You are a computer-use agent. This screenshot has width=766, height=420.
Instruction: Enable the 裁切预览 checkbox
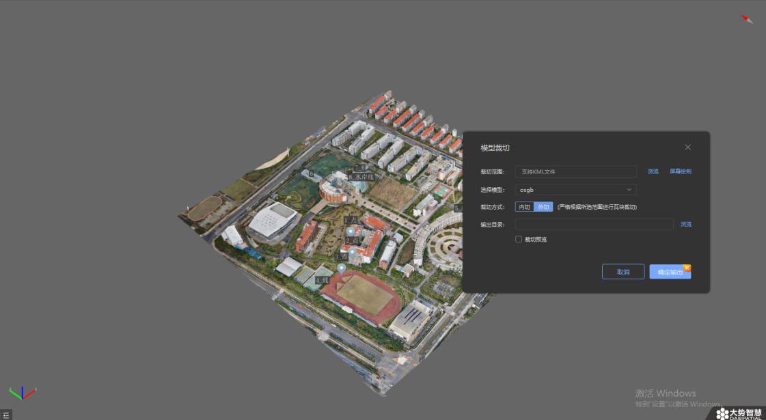pyautogui.click(x=519, y=239)
